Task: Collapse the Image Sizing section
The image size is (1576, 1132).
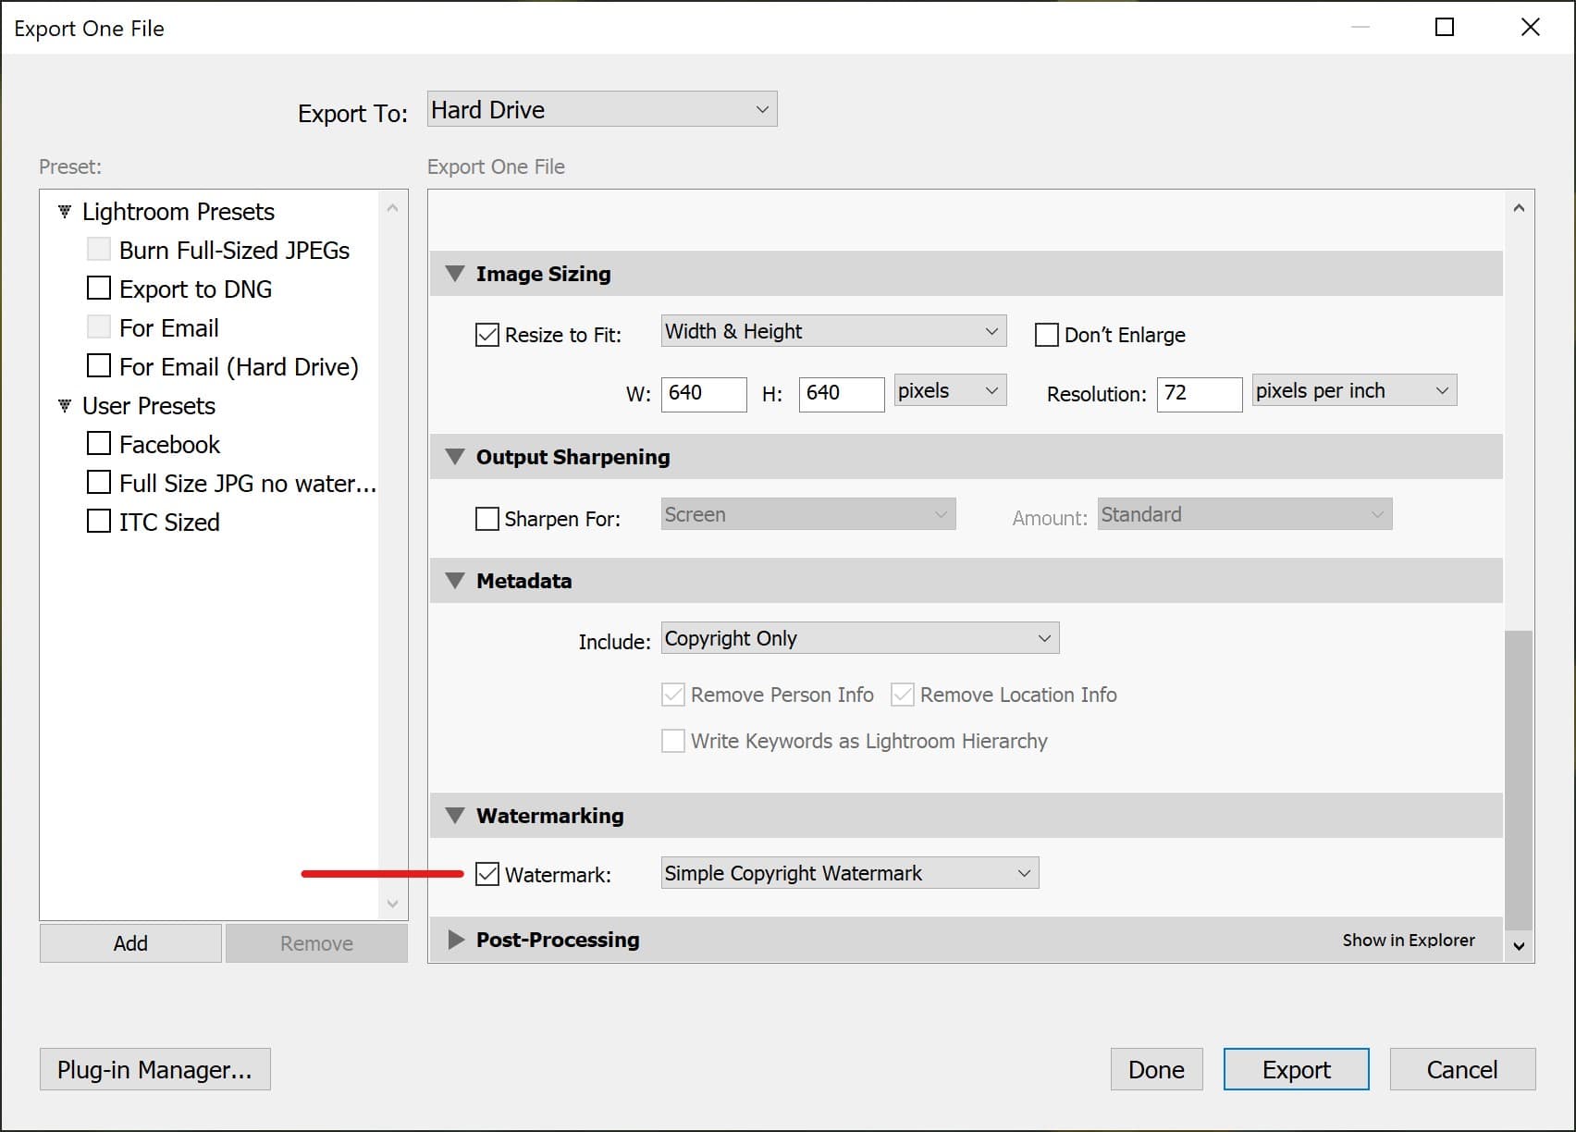Action: (x=454, y=274)
